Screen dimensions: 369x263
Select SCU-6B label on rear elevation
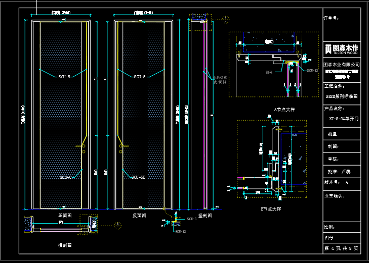[139, 177]
